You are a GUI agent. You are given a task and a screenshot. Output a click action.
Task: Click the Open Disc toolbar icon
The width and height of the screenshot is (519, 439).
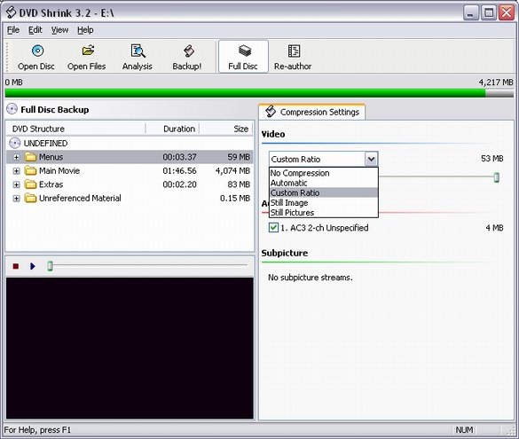click(37, 51)
